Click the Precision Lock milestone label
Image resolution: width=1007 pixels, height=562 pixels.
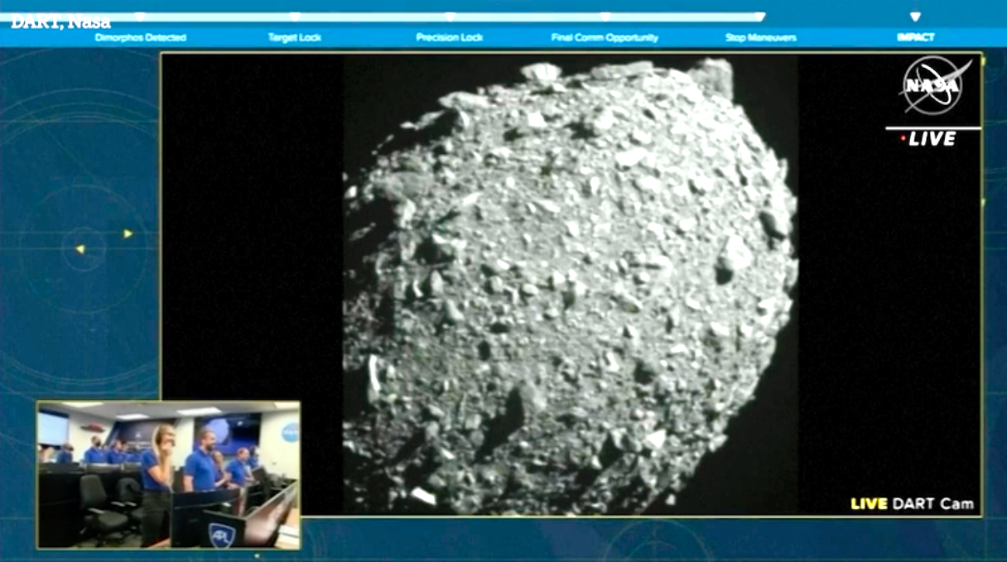point(450,37)
